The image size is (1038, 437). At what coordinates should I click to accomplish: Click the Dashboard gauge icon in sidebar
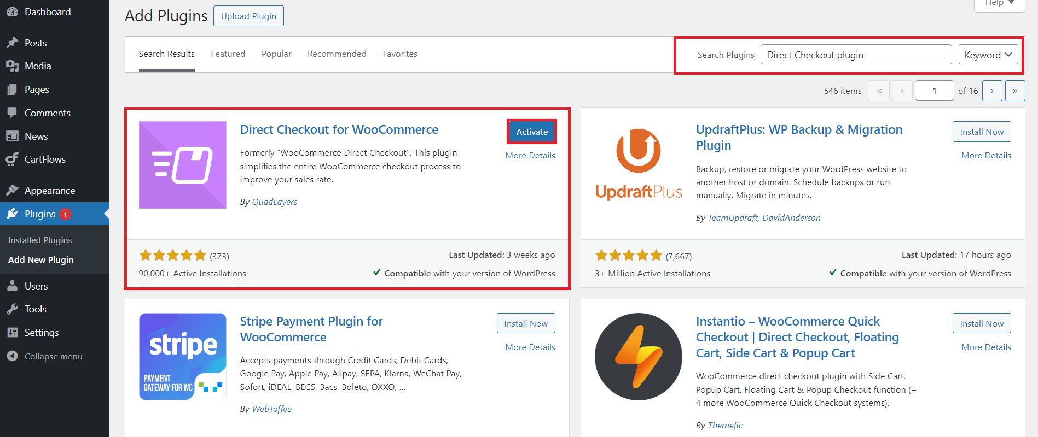12,11
